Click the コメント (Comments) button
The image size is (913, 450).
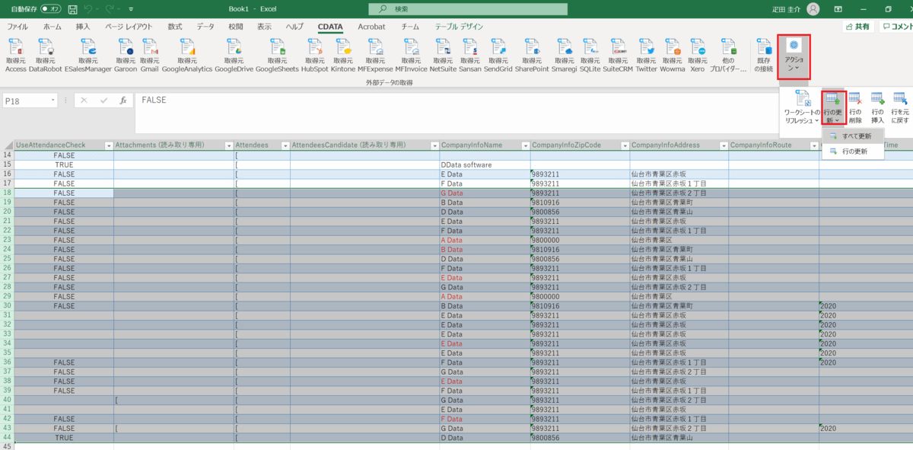897,27
